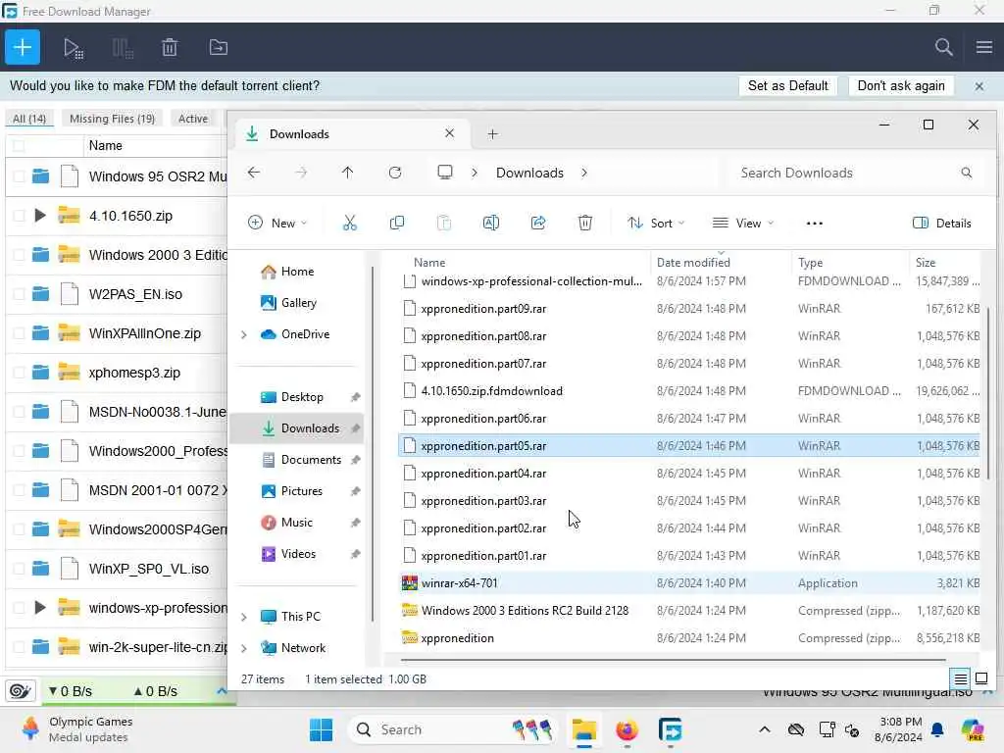
Task: Open FDM search magnifier
Action: pyautogui.click(x=943, y=47)
